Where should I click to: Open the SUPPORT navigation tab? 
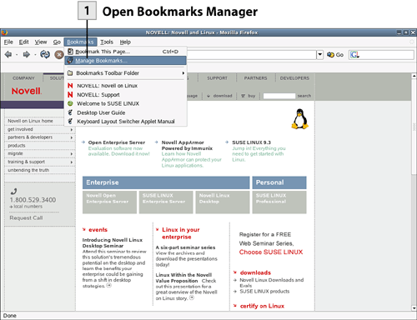coord(217,78)
